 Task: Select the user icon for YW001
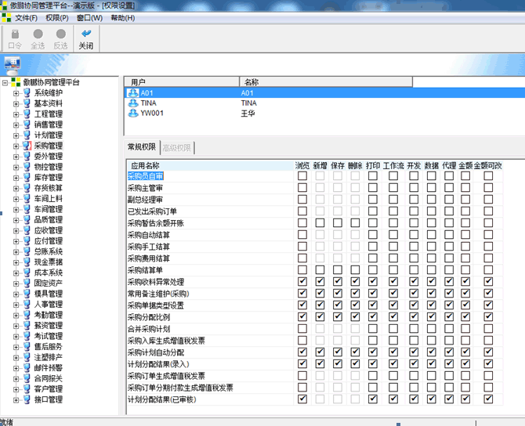(x=133, y=113)
